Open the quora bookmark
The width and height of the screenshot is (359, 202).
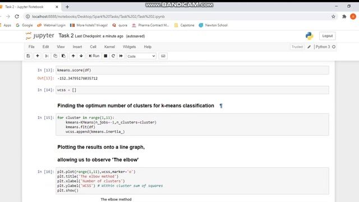coord(119,25)
